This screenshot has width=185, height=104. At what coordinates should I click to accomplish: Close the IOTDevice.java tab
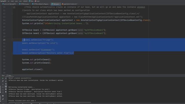coord(30,4)
